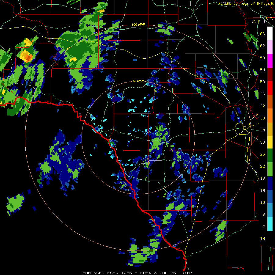
Task: Click the [K FT] units label
Action: point(258,21)
